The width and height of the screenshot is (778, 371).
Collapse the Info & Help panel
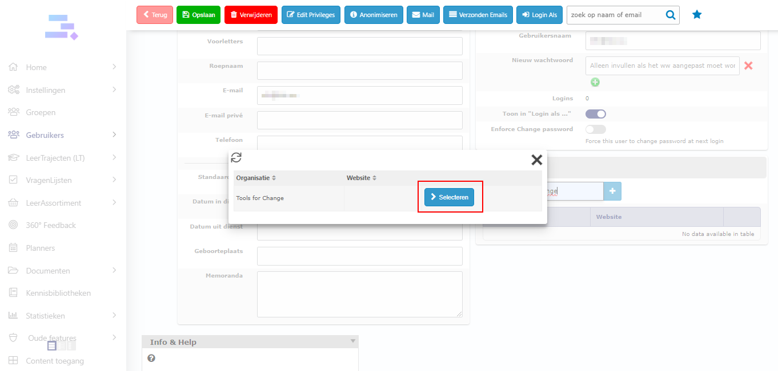pos(352,341)
